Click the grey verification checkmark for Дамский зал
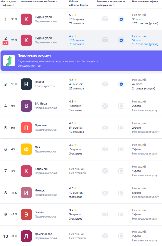162x246 pixels. click(x=121, y=236)
